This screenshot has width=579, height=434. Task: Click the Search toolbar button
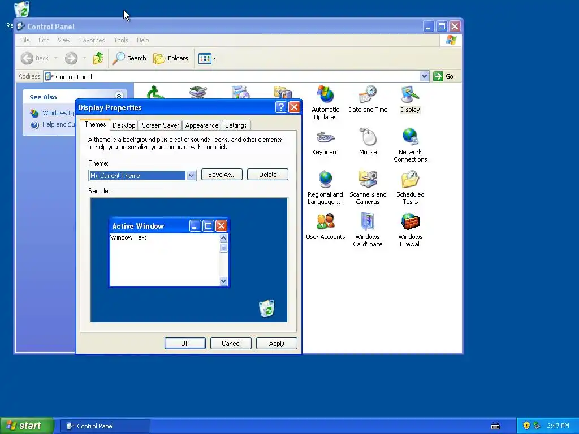coord(129,58)
